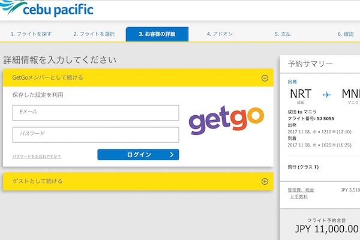360x240 pixels.
Task: Go to step 1 フライトを探す tab
Action: pyautogui.click(x=31, y=34)
